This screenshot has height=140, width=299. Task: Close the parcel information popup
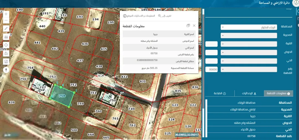194,26
